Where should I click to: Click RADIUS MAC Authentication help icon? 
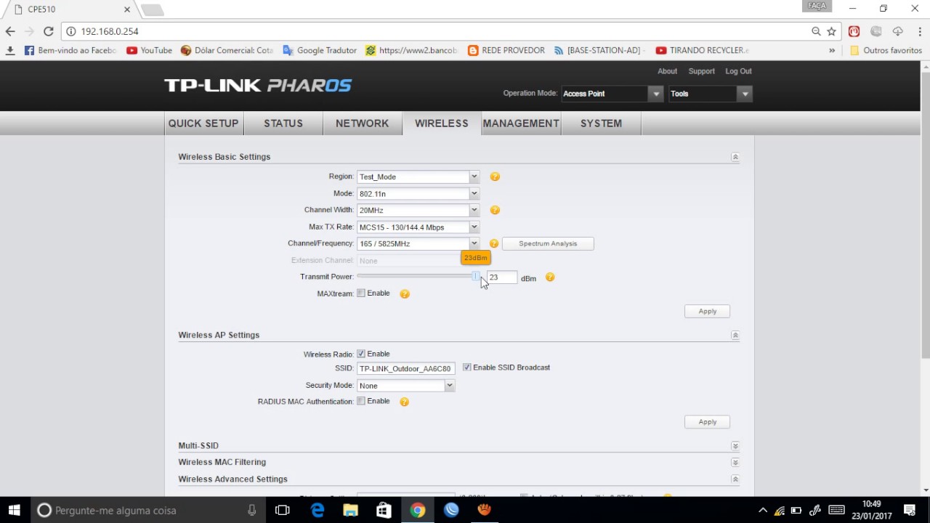[405, 402]
